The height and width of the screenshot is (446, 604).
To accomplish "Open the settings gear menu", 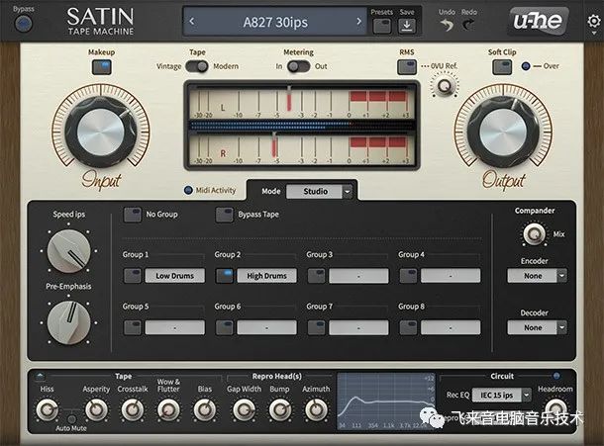I will point(594,21).
